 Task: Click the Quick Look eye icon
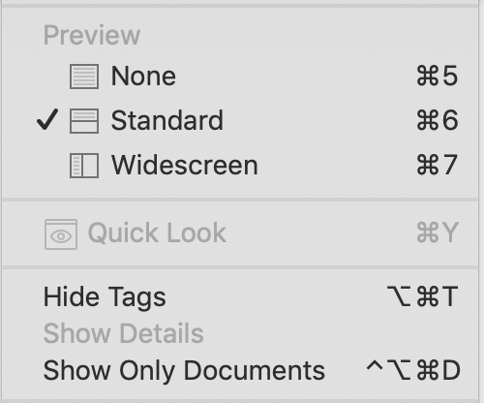click(x=61, y=234)
